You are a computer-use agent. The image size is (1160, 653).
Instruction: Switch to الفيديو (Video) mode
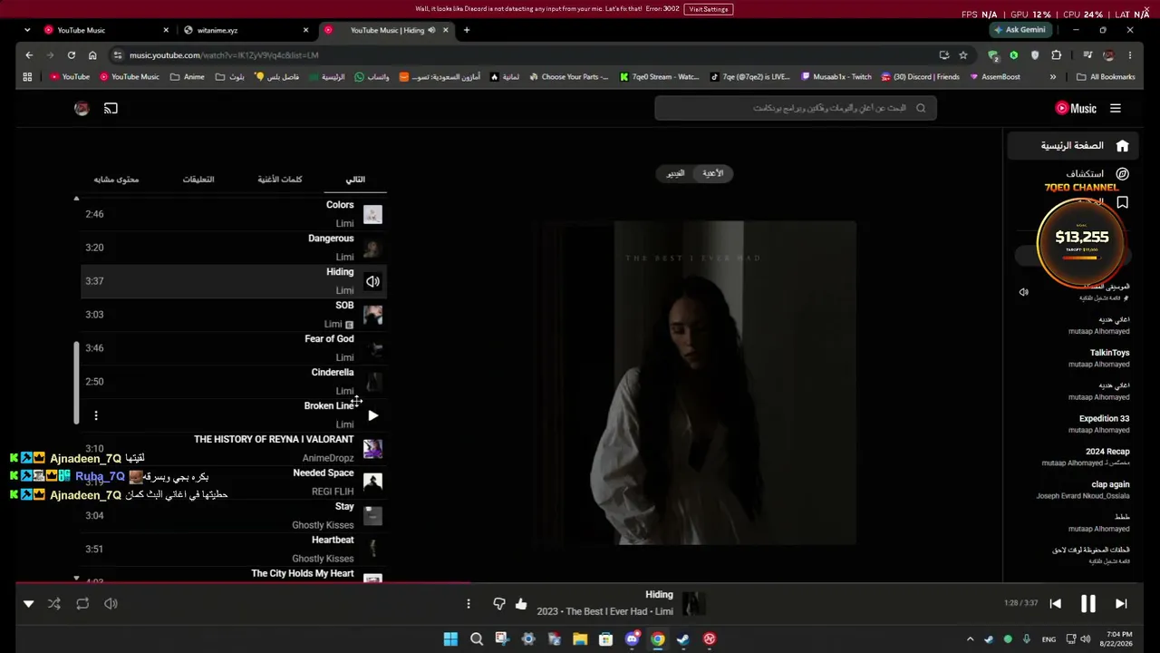click(x=675, y=173)
